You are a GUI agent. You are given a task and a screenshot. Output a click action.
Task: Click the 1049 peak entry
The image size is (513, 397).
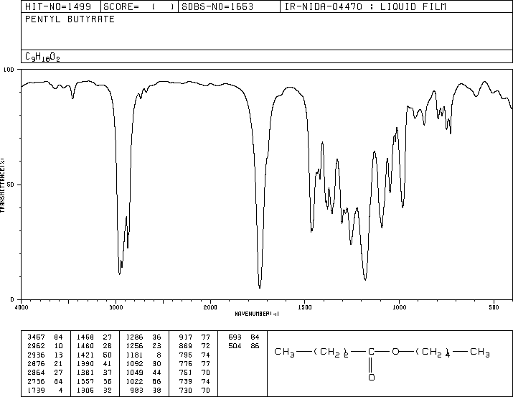[134, 373]
